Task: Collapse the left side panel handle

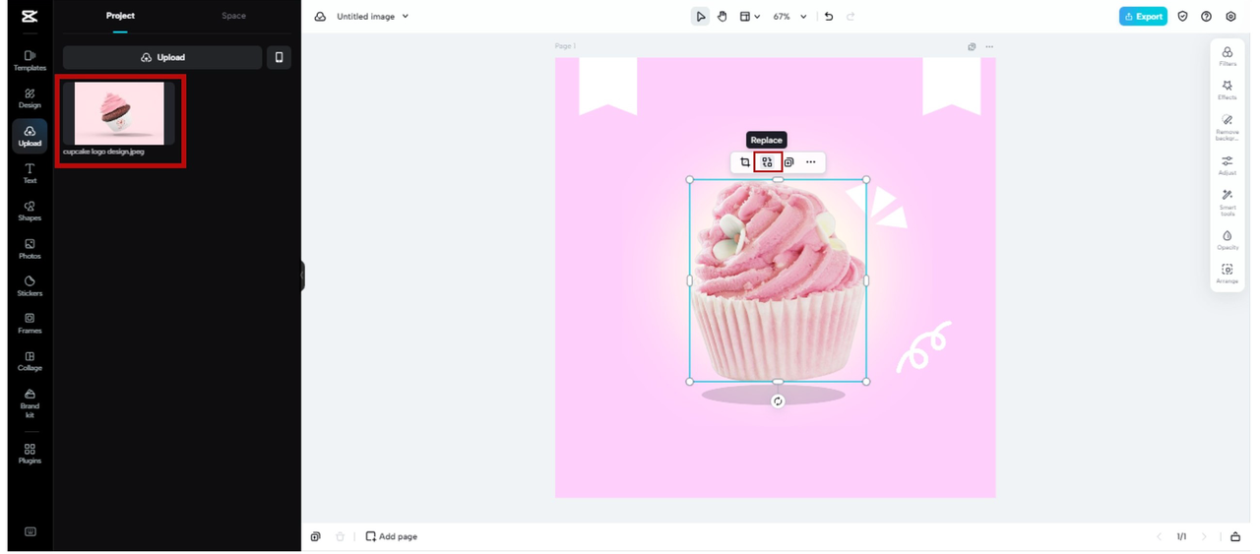Action: pos(302,276)
